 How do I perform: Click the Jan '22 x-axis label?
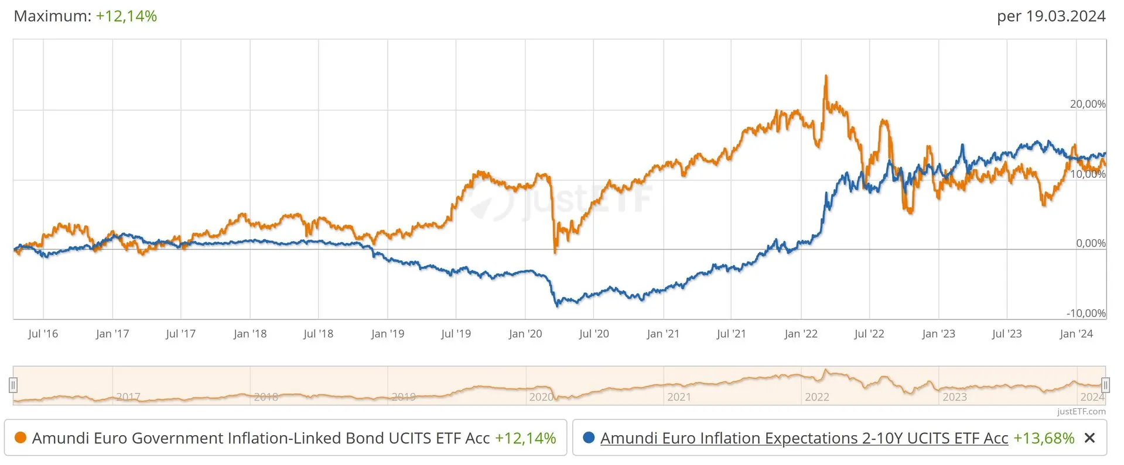(801, 334)
